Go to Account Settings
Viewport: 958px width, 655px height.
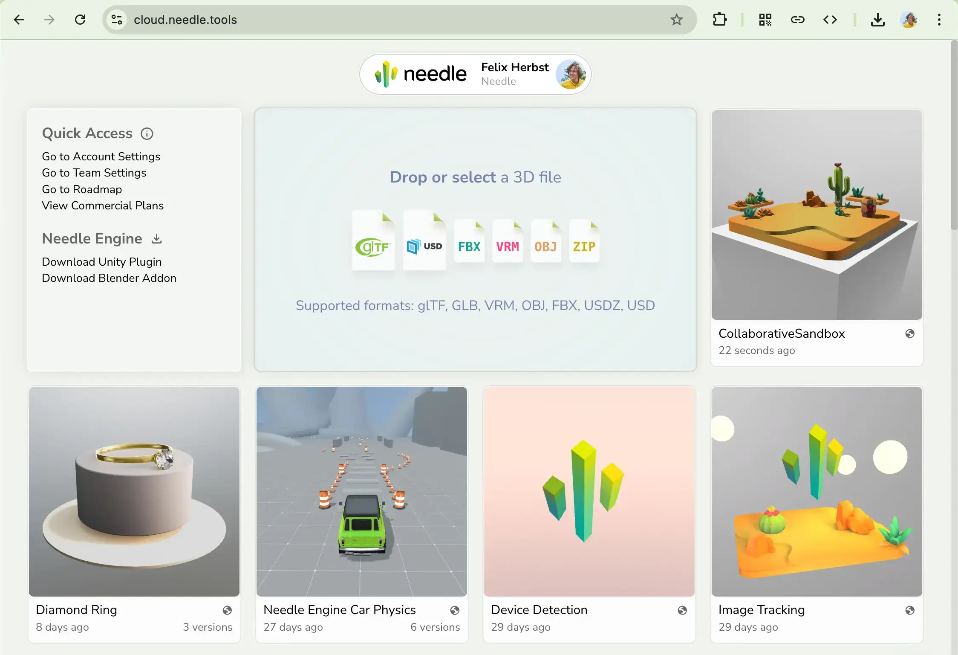(x=101, y=157)
